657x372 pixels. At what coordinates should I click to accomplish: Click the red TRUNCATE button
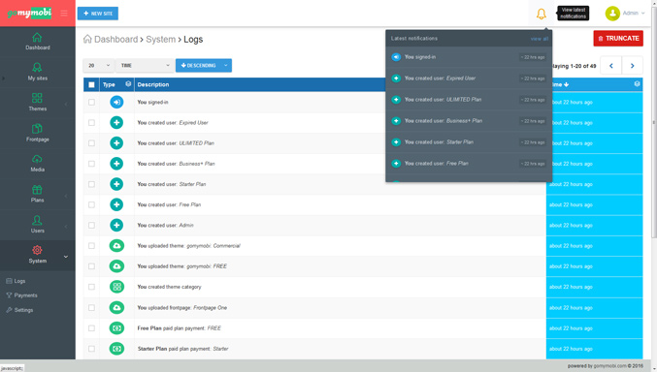(618, 39)
